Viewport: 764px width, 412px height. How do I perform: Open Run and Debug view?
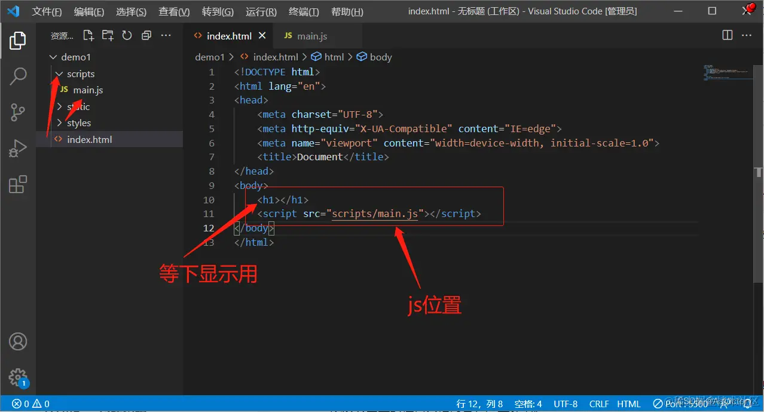[18, 148]
